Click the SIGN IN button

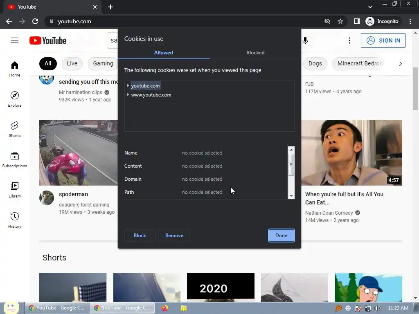click(383, 40)
